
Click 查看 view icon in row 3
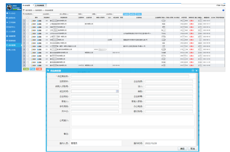[40, 27]
